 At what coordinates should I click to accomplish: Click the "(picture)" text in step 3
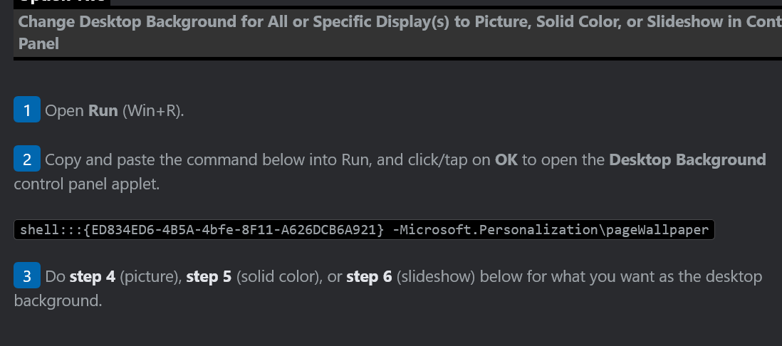[x=149, y=276]
